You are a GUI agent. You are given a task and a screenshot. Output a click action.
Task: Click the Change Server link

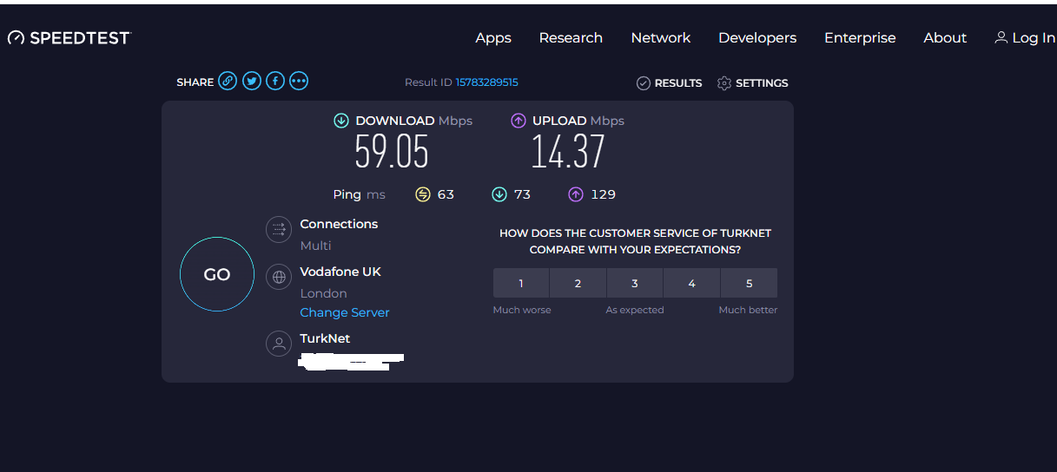(x=345, y=312)
